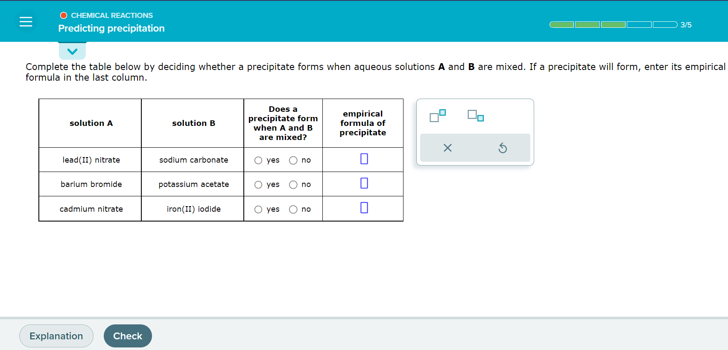This screenshot has height=350, width=728.
Task: Select yes for lead(II) nitrate with sodium carbonate
Action: coord(258,160)
